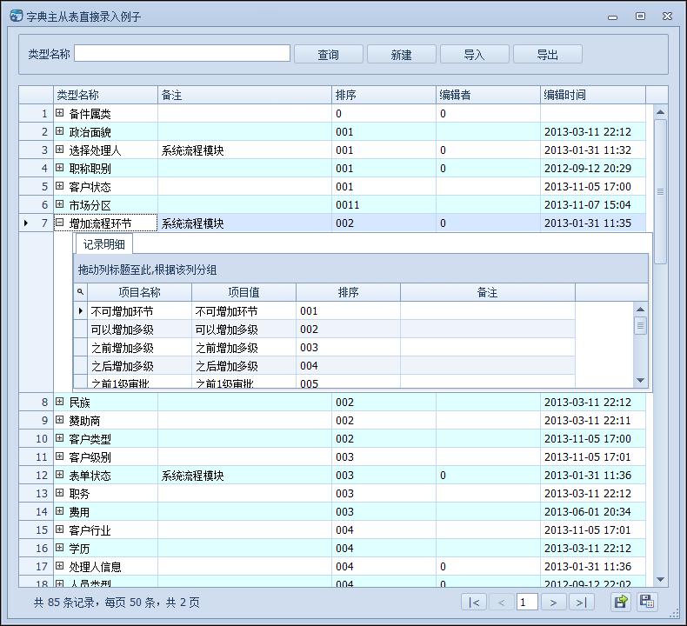This screenshot has width=687, height=626.
Task: Expand the 表单状态 row
Action: 60,475
